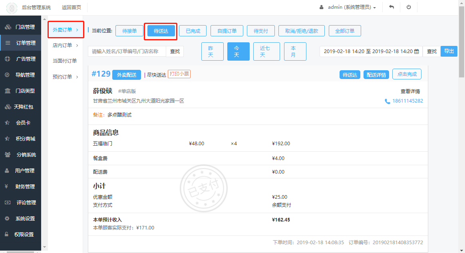Image resolution: width=465 pixels, height=253 pixels.
Task: Switch to the 待支付 tab
Action: tap(261, 31)
